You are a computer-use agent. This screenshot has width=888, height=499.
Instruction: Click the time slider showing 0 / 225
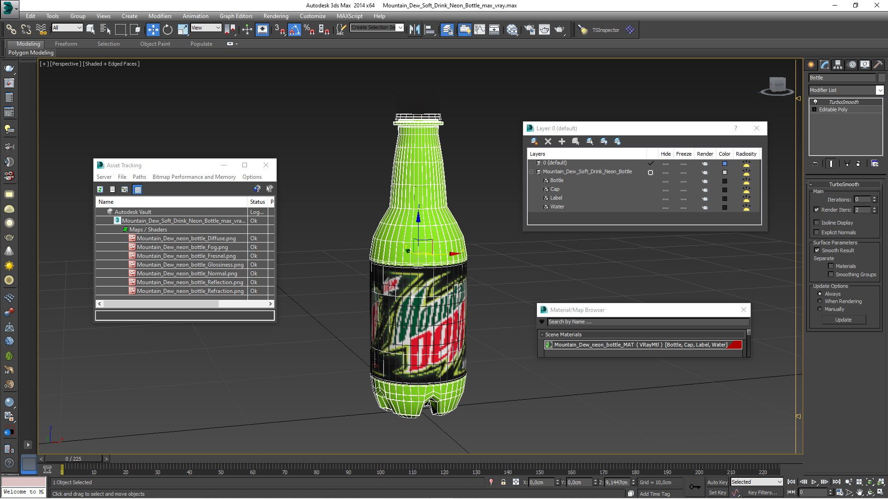pos(73,459)
